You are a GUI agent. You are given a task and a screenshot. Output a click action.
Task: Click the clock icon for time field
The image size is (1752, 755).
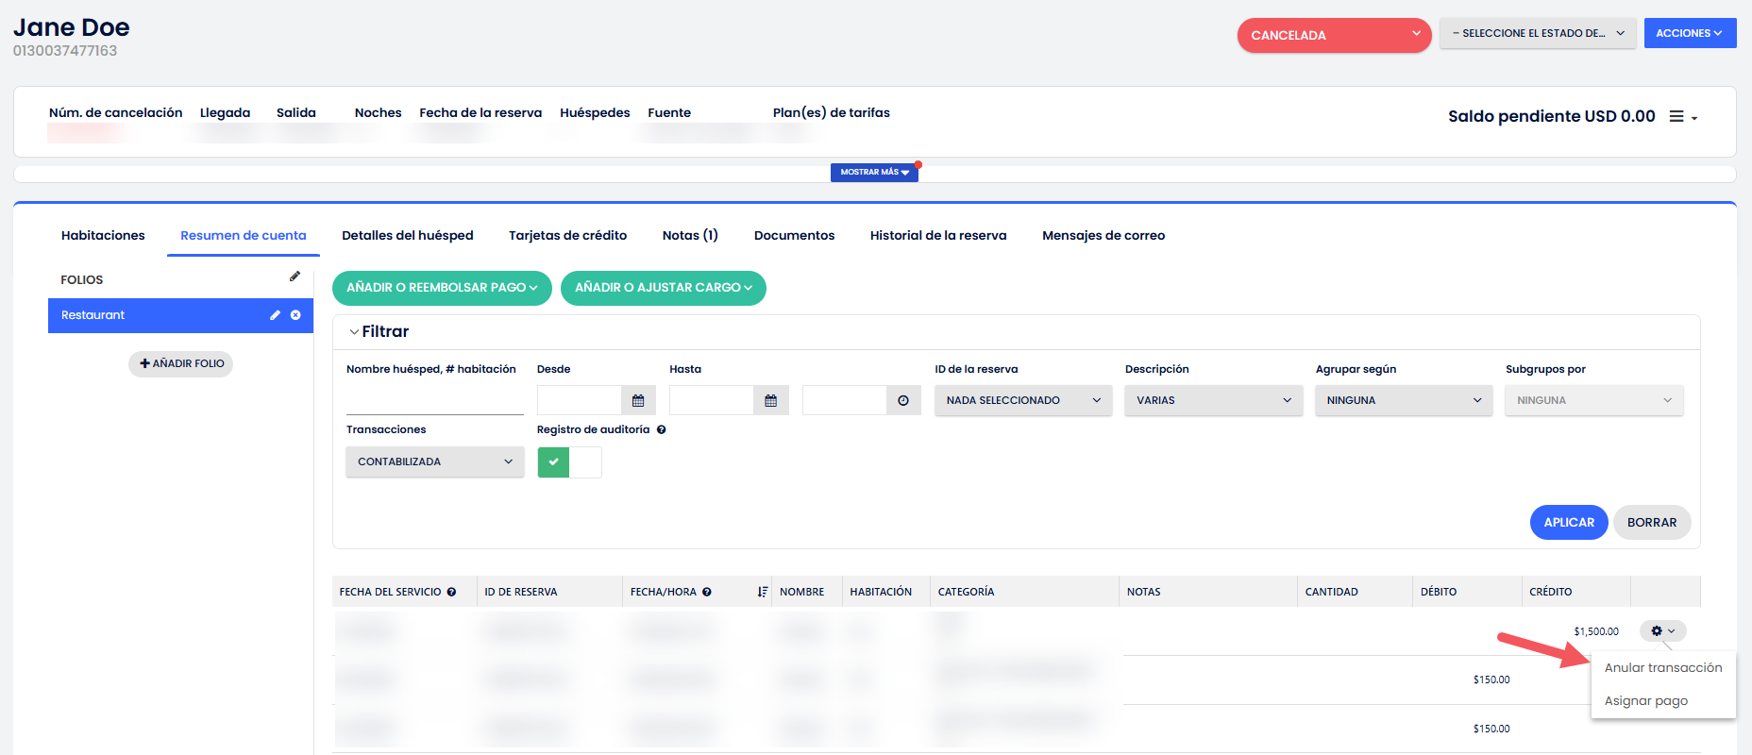point(903,401)
